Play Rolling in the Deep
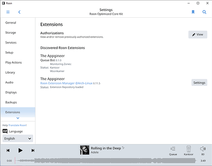212x166 pixels. coord(20,151)
